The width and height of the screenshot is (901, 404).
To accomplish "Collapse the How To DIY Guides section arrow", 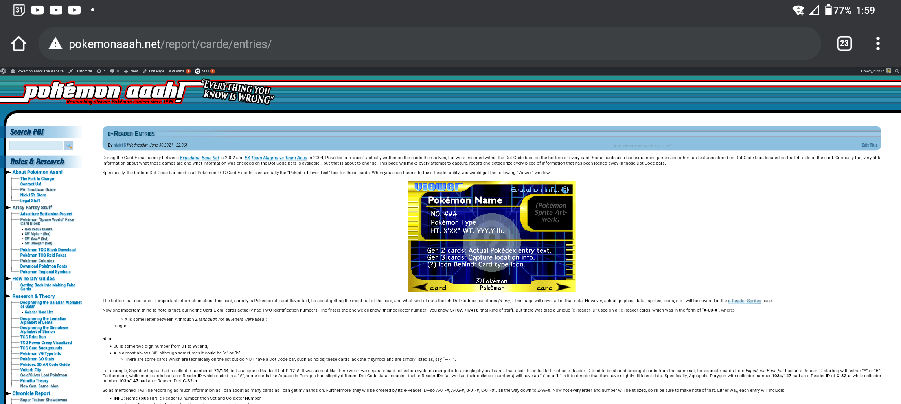I will coord(8,279).
